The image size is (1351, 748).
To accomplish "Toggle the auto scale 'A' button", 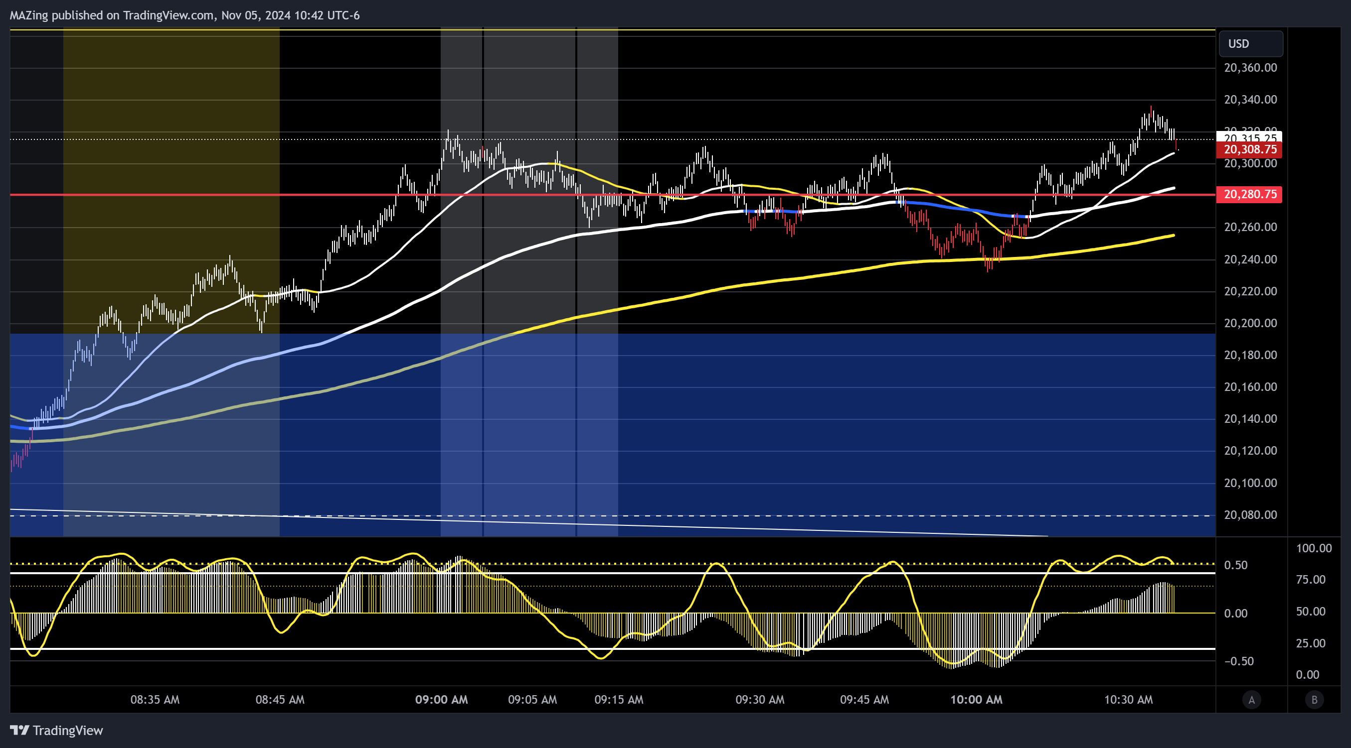I will tap(1251, 700).
